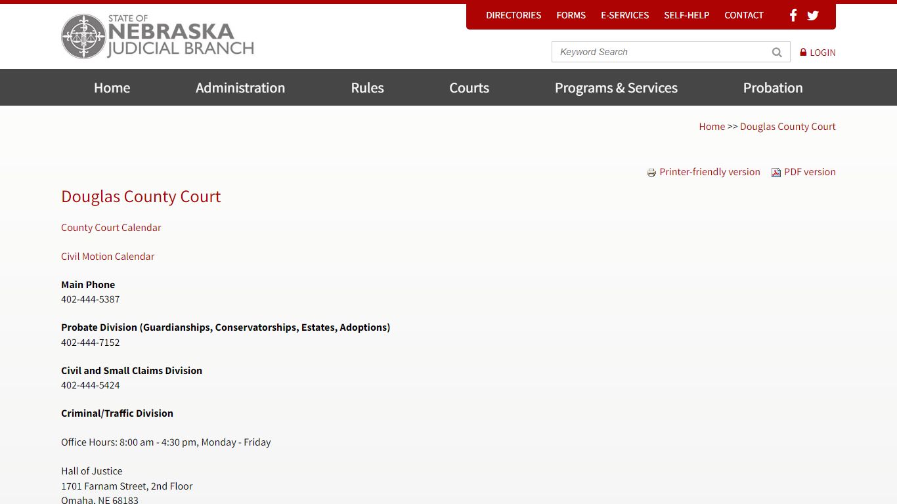
Task: Open the Courts menu
Action: (469, 87)
